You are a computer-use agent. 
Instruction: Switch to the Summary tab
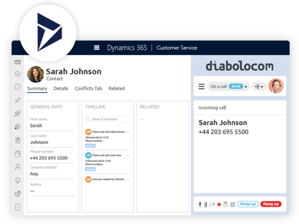click(x=37, y=88)
